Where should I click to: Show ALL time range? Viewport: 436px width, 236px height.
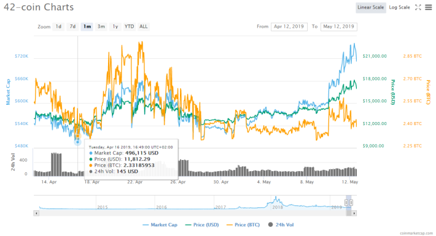(x=144, y=26)
